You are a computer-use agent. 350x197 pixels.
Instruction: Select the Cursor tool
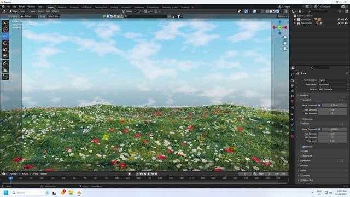(5, 29)
